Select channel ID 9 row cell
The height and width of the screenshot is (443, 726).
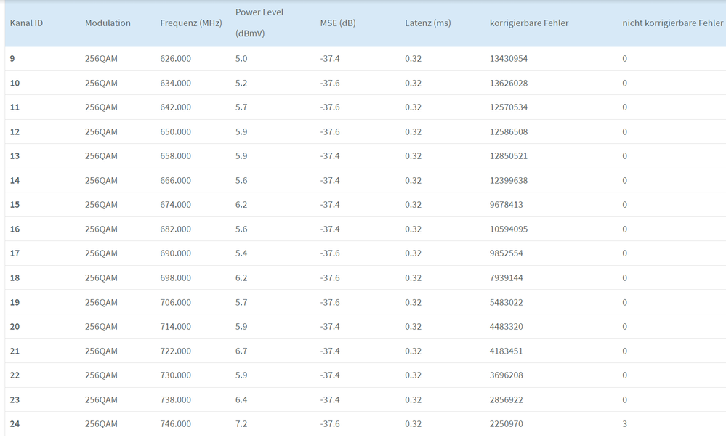click(x=13, y=59)
